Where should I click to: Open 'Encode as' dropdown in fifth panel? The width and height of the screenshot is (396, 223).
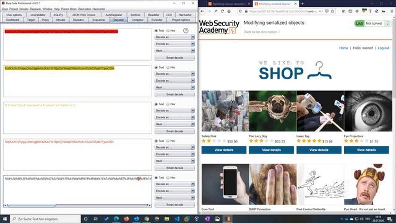pos(174,191)
